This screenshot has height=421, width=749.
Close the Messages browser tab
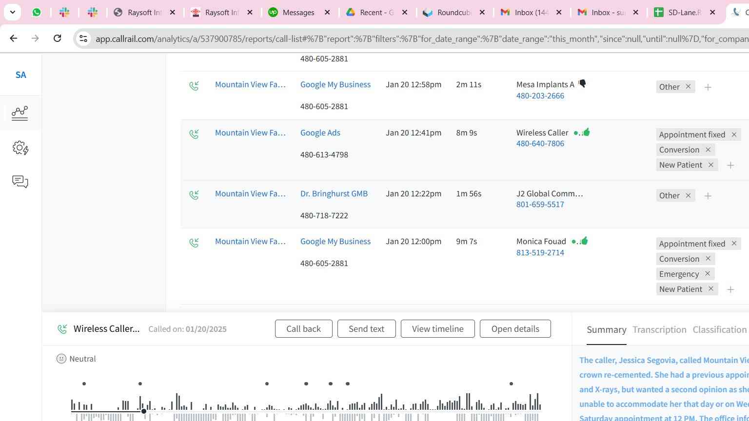click(327, 12)
